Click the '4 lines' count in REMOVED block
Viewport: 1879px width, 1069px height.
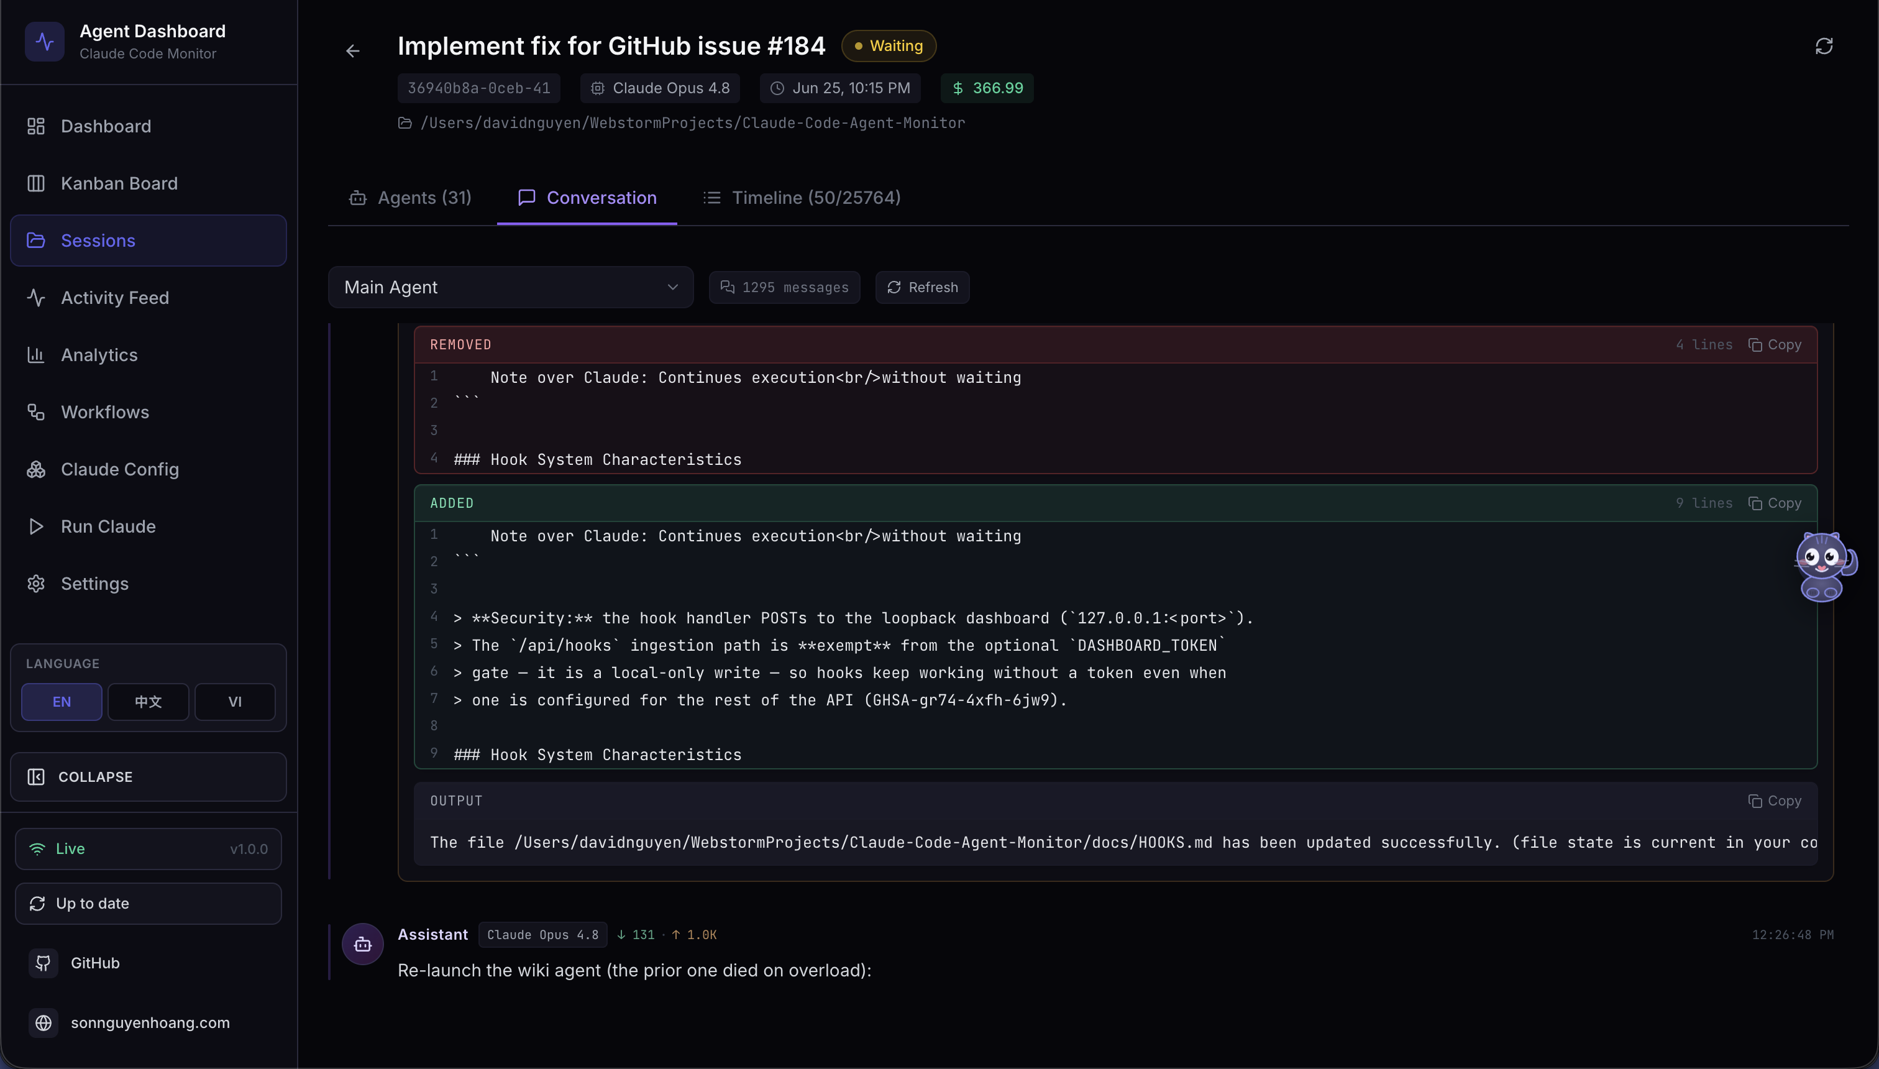pos(1704,345)
